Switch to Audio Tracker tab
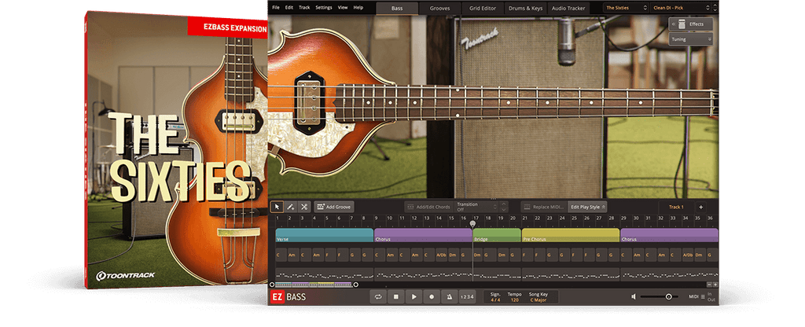The height and width of the screenshot is (327, 805). tap(569, 8)
